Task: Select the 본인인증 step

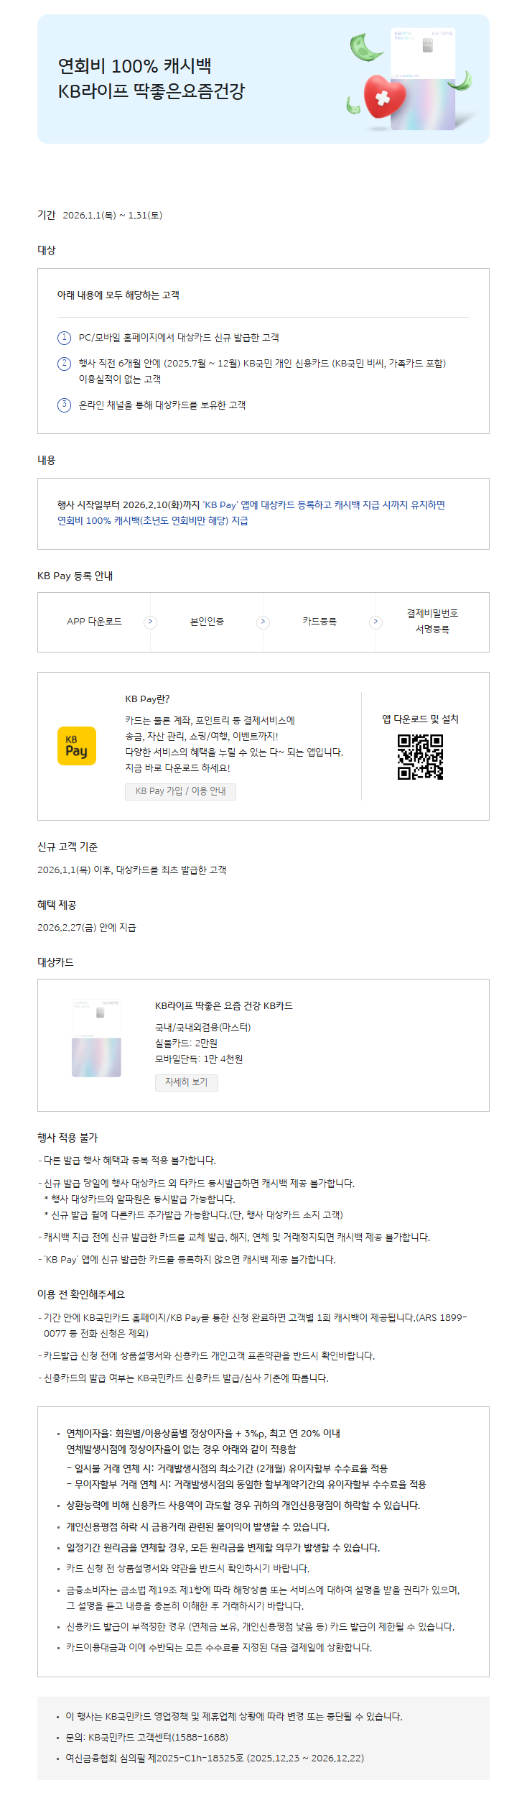Action: 207,622
